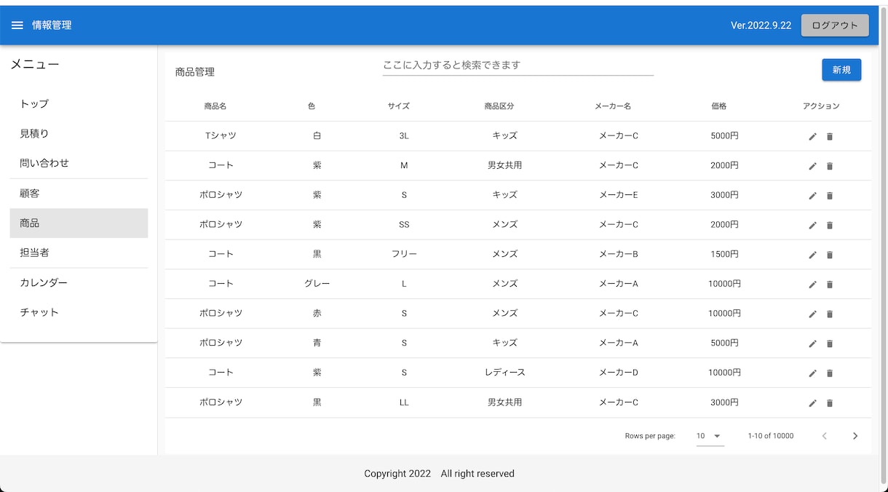Click the アクション column header
This screenshot has height=492, width=888.
pos(821,106)
